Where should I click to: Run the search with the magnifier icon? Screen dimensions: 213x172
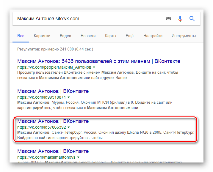point(192,19)
